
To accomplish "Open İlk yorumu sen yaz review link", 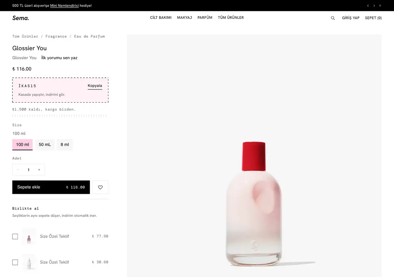I will [x=59, y=58].
